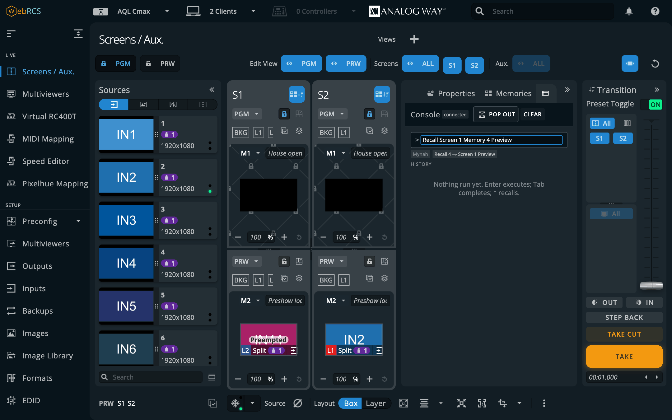This screenshot has height=420, width=672.
Task: Click the console CLEAR button
Action: [x=532, y=114]
